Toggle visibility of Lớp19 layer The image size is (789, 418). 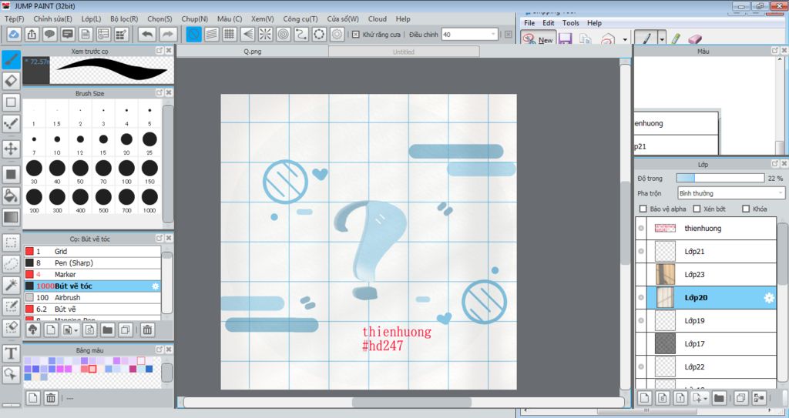click(641, 320)
